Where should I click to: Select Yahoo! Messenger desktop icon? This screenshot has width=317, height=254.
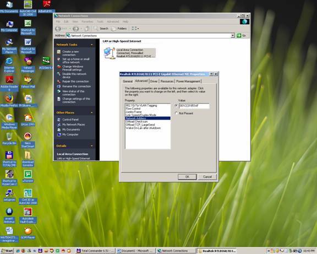click(28, 65)
